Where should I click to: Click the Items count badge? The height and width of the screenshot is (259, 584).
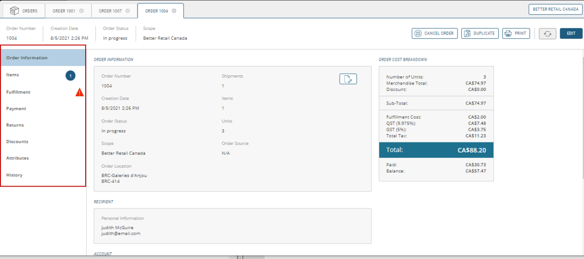tap(71, 75)
